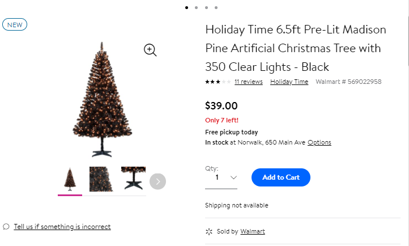The width and height of the screenshot is (409, 246).
Task: Visit the Holiday Time brand link
Action: click(x=289, y=82)
